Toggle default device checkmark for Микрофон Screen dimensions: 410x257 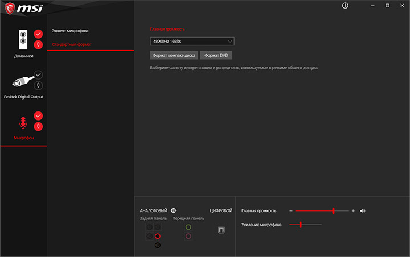pyautogui.click(x=38, y=115)
